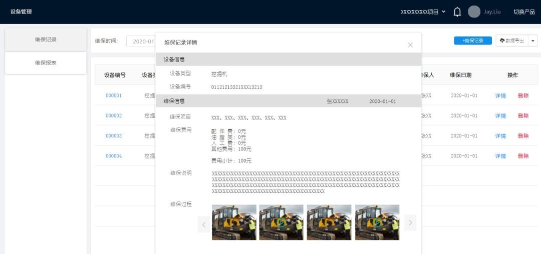Click the 数据导出 export button
The image size is (541, 254).
tap(511, 41)
